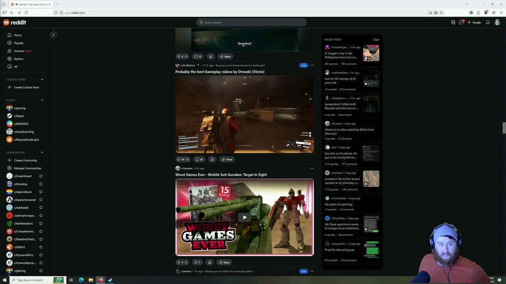This screenshot has height=284, width=506.
Task: Open the chat icon with notification badge
Action: click(x=461, y=22)
